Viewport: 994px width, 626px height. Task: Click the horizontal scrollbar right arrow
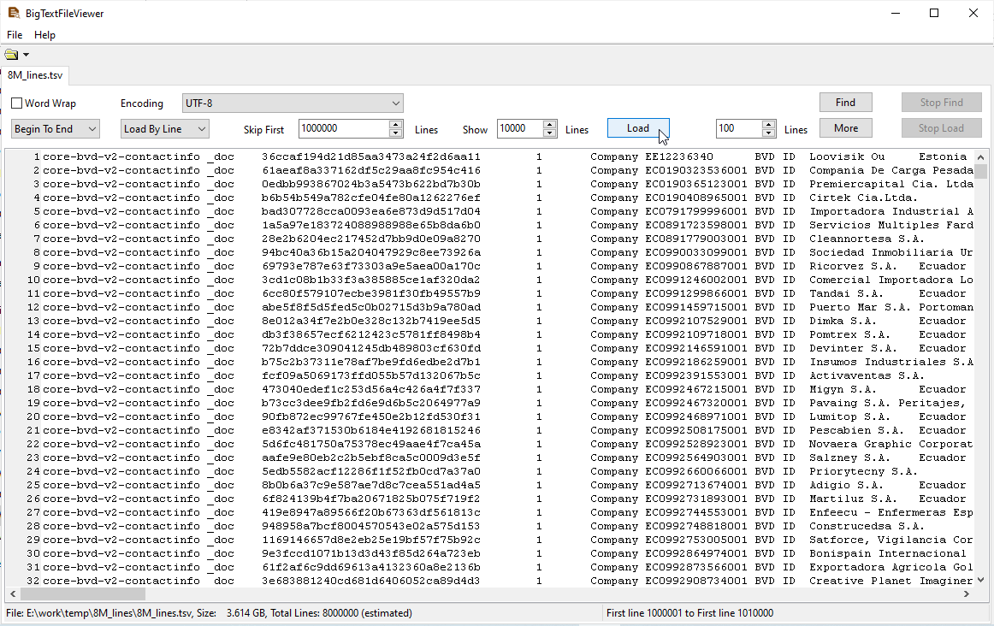(967, 594)
